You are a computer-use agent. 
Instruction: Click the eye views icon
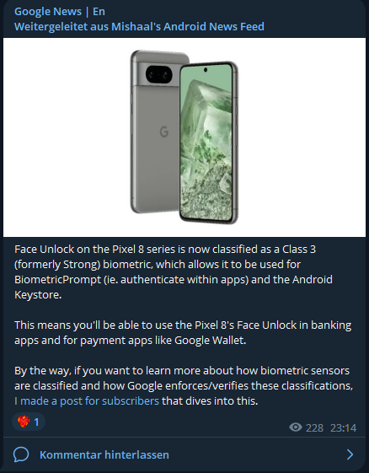[296, 427]
